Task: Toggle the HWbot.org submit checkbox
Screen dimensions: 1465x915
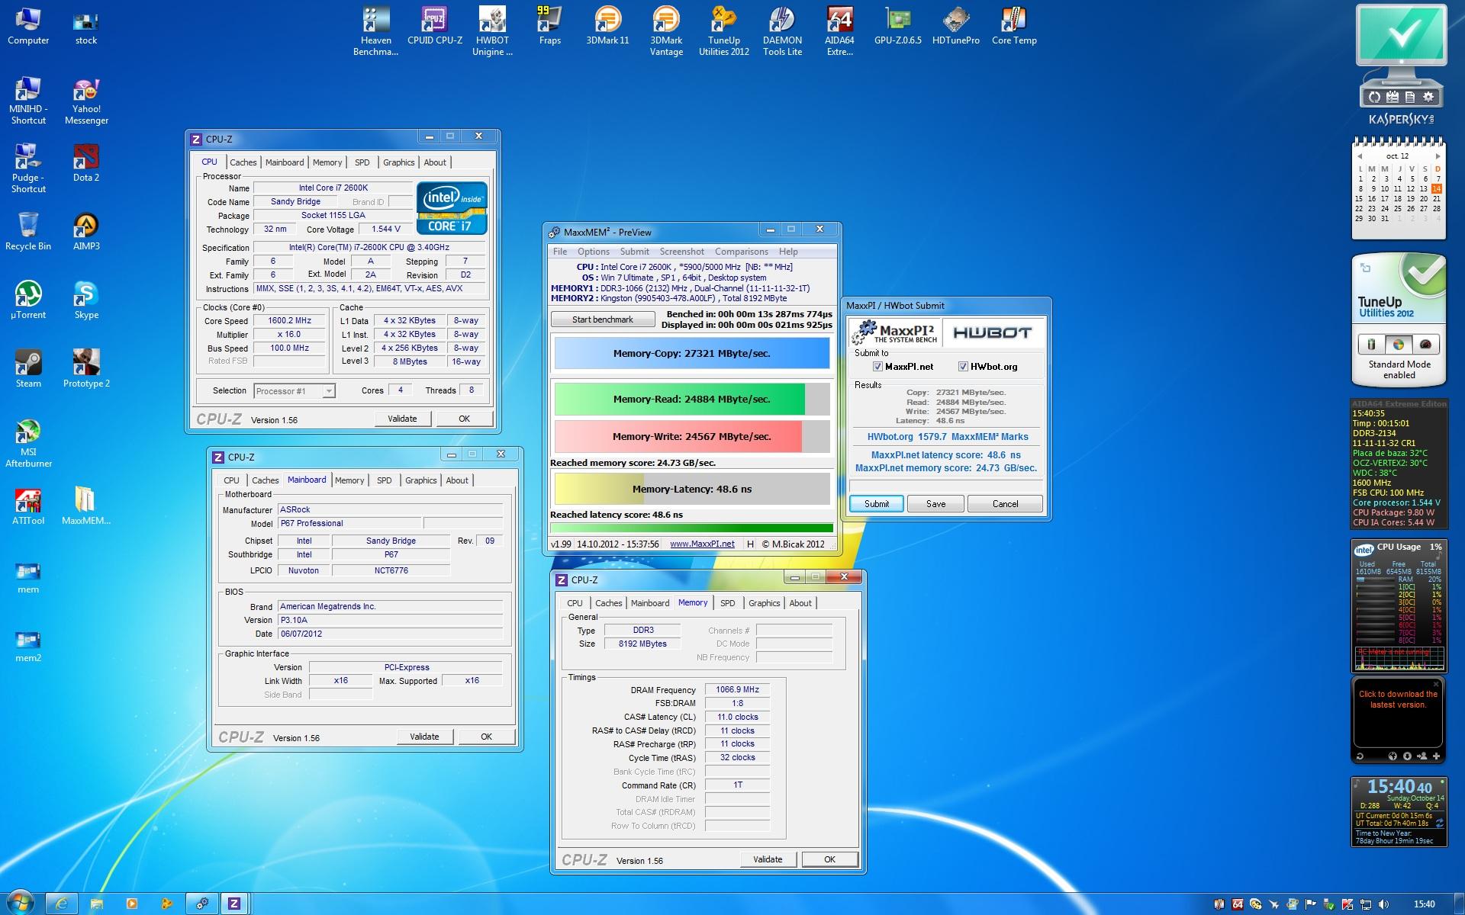Action: [963, 367]
